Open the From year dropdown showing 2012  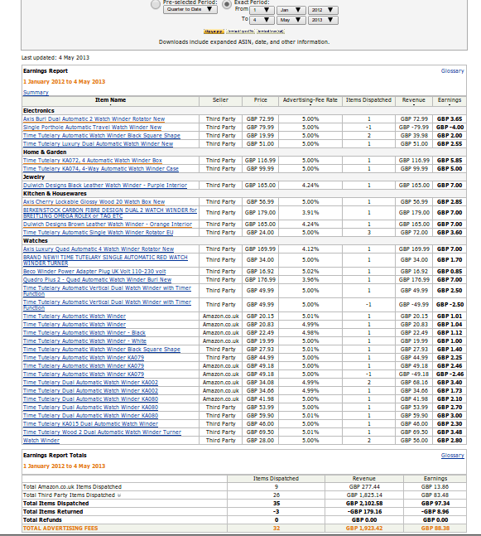pos(323,10)
